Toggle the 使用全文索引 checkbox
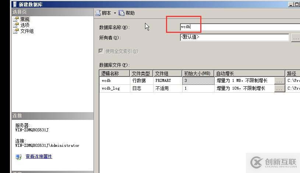 (x=101, y=51)
